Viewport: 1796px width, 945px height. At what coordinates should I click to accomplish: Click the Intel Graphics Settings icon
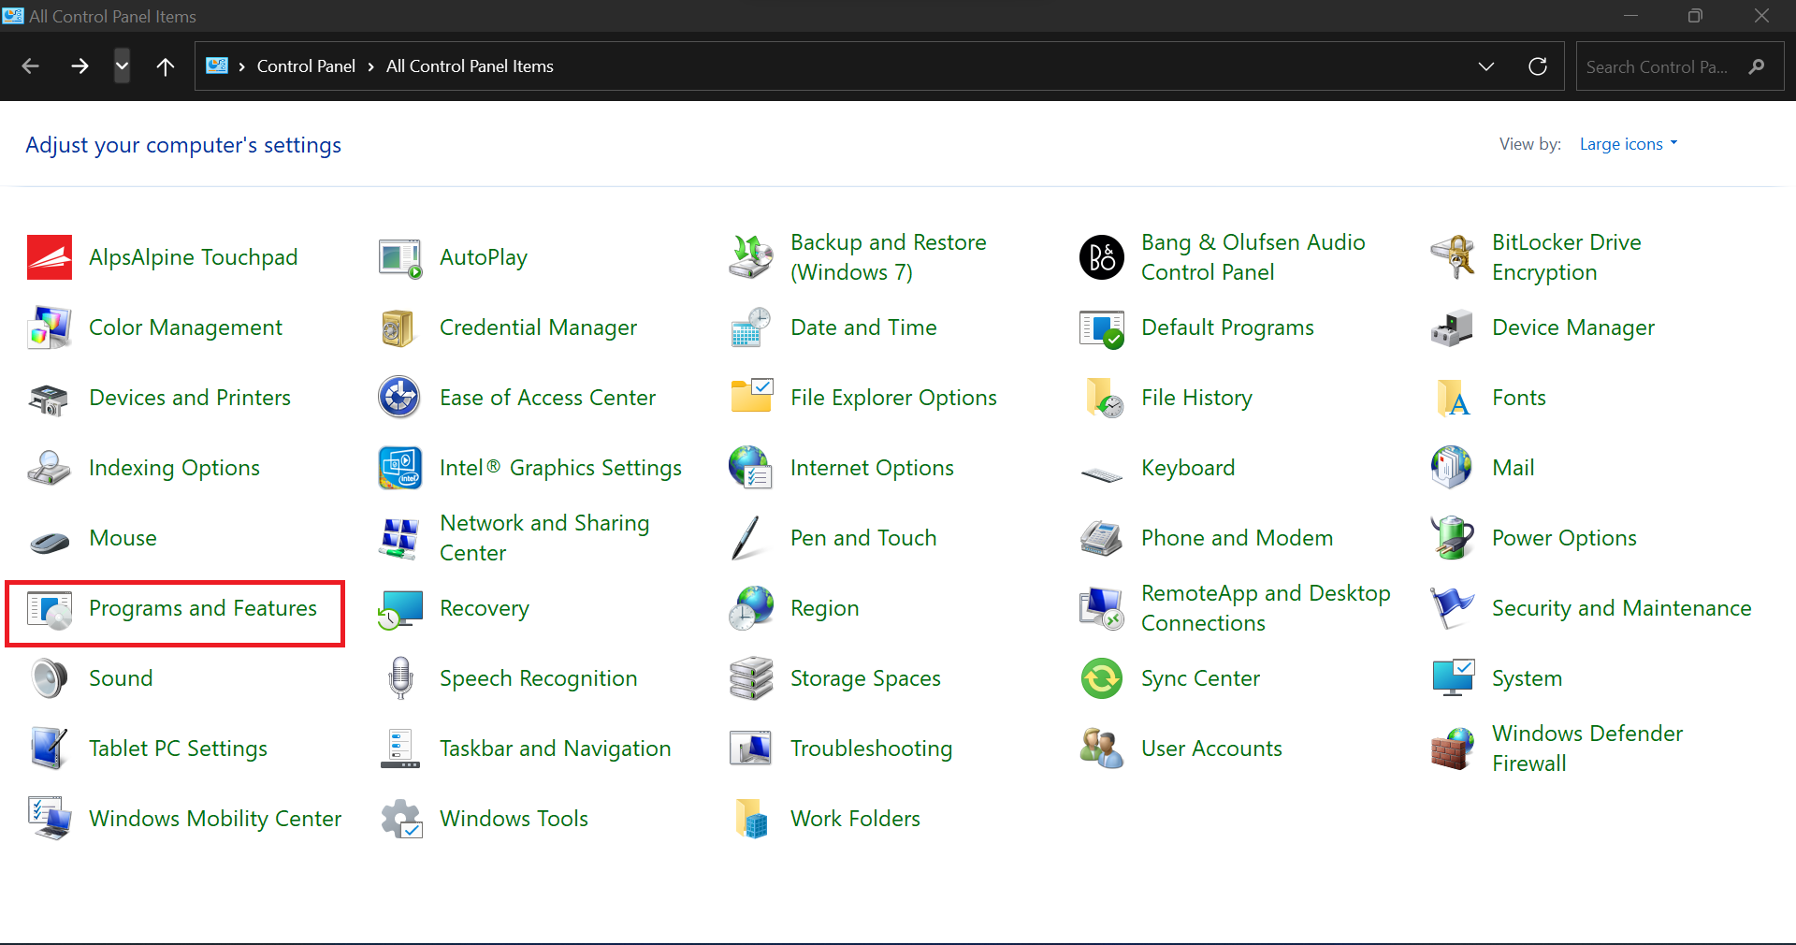click(x=400, y=468)
